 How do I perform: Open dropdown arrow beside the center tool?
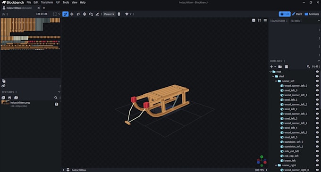click(x=130, y=14)
